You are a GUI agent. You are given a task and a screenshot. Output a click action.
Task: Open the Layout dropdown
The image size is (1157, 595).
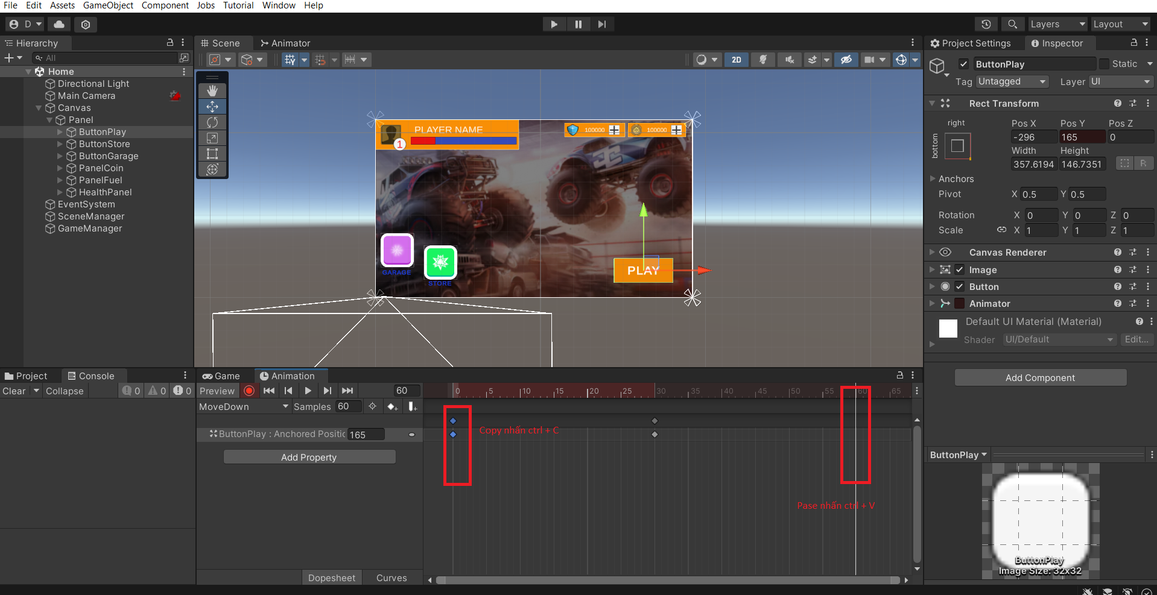coord(1121,24)
